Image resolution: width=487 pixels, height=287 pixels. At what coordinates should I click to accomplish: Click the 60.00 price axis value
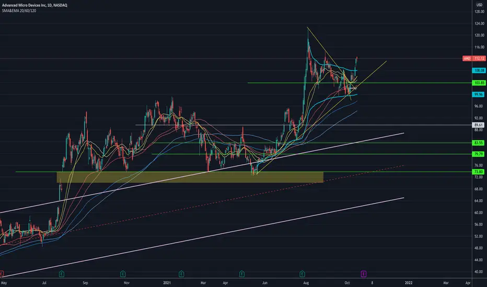pyautogui.click(x=479, y=212)
